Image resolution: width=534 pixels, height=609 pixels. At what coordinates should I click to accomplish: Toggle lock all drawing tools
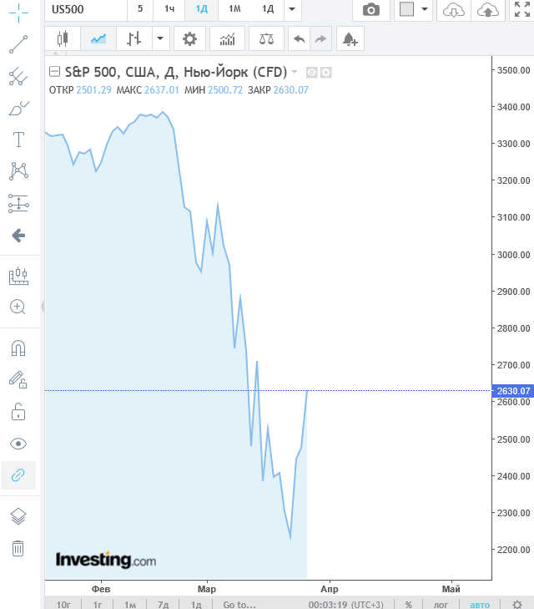(x=18, y=412)
